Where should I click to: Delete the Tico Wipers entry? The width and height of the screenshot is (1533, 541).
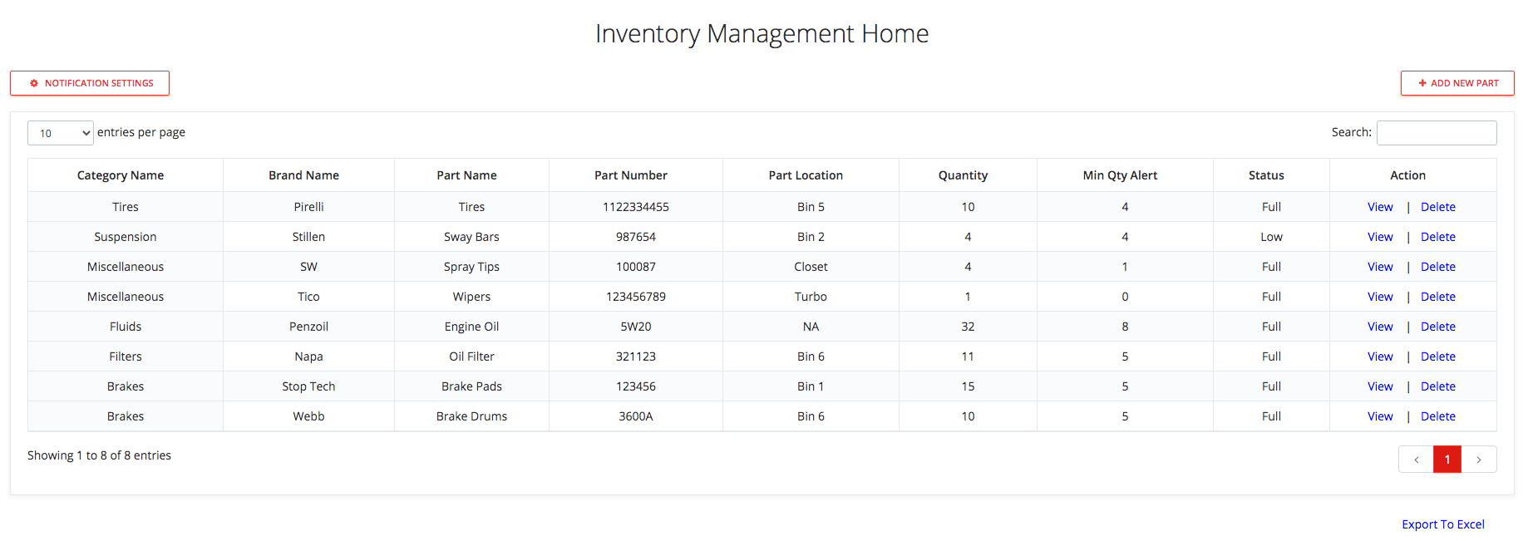coord(1437,297)
